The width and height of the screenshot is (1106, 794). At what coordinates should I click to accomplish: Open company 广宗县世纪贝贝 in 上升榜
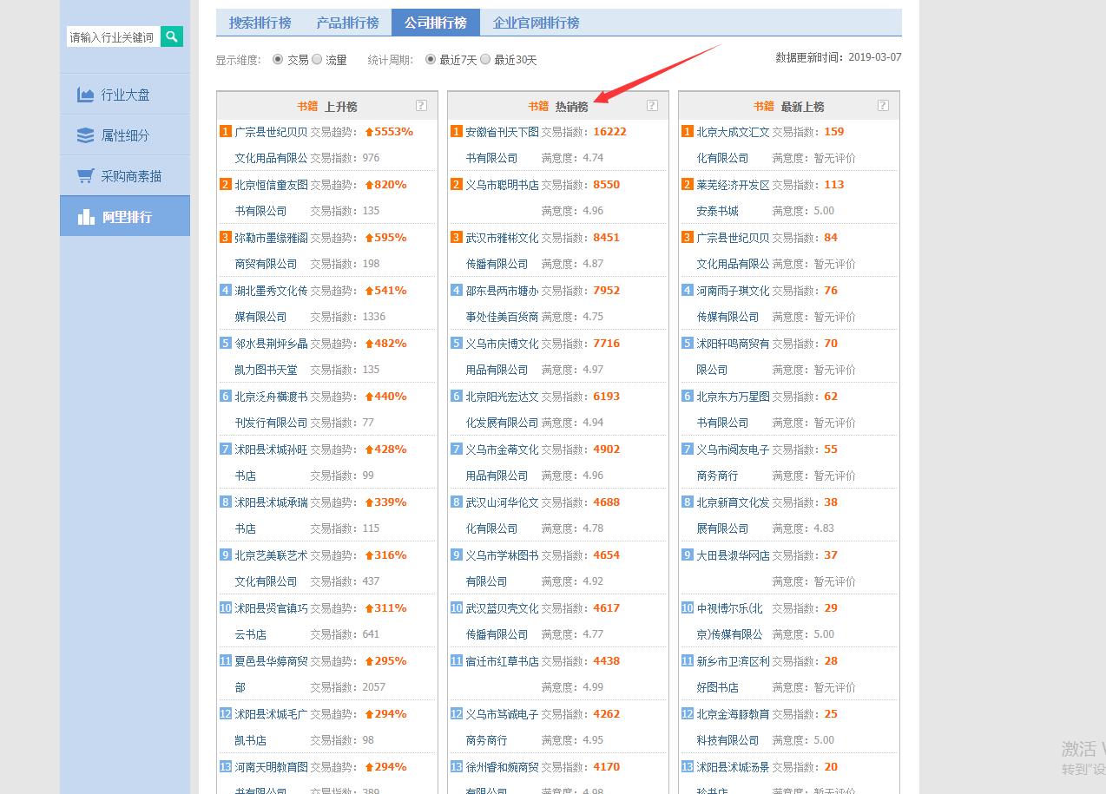(271, 145)
